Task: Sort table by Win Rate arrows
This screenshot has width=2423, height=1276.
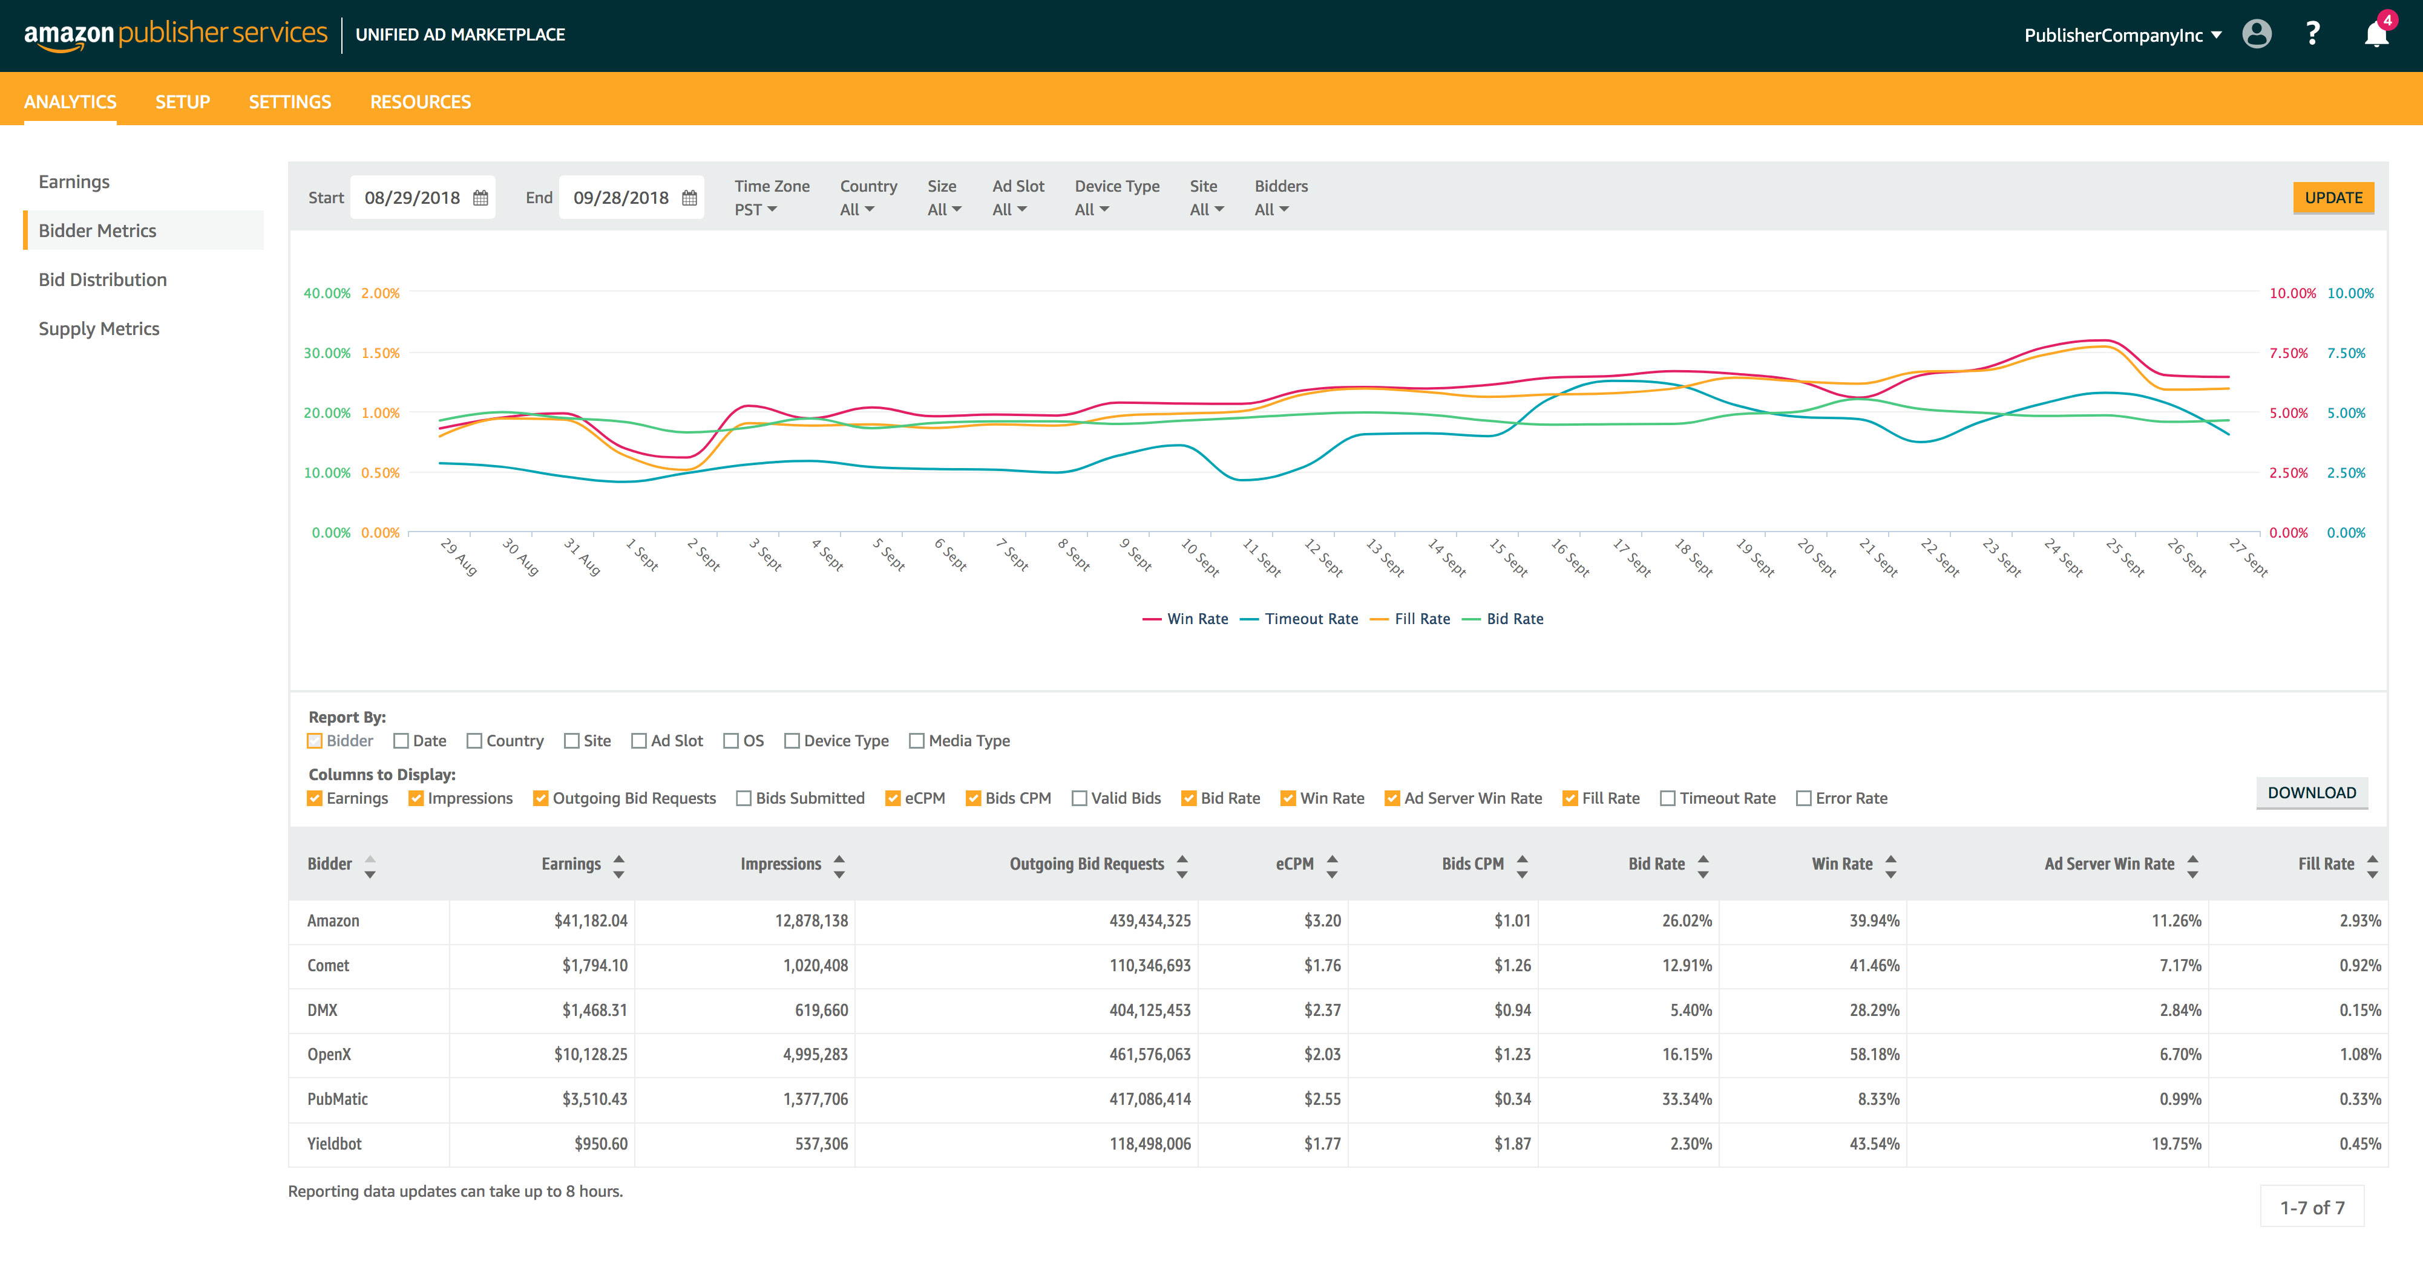Action: 1890,866
